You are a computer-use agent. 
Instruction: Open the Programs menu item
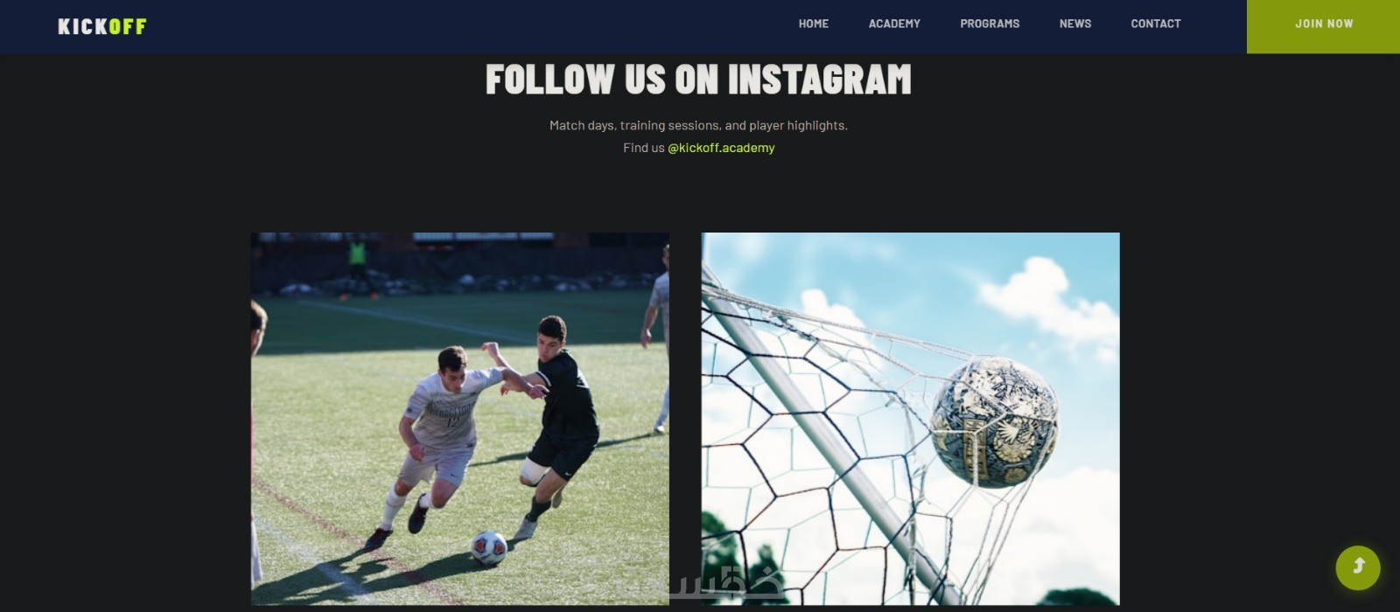(x=990, y=24)
